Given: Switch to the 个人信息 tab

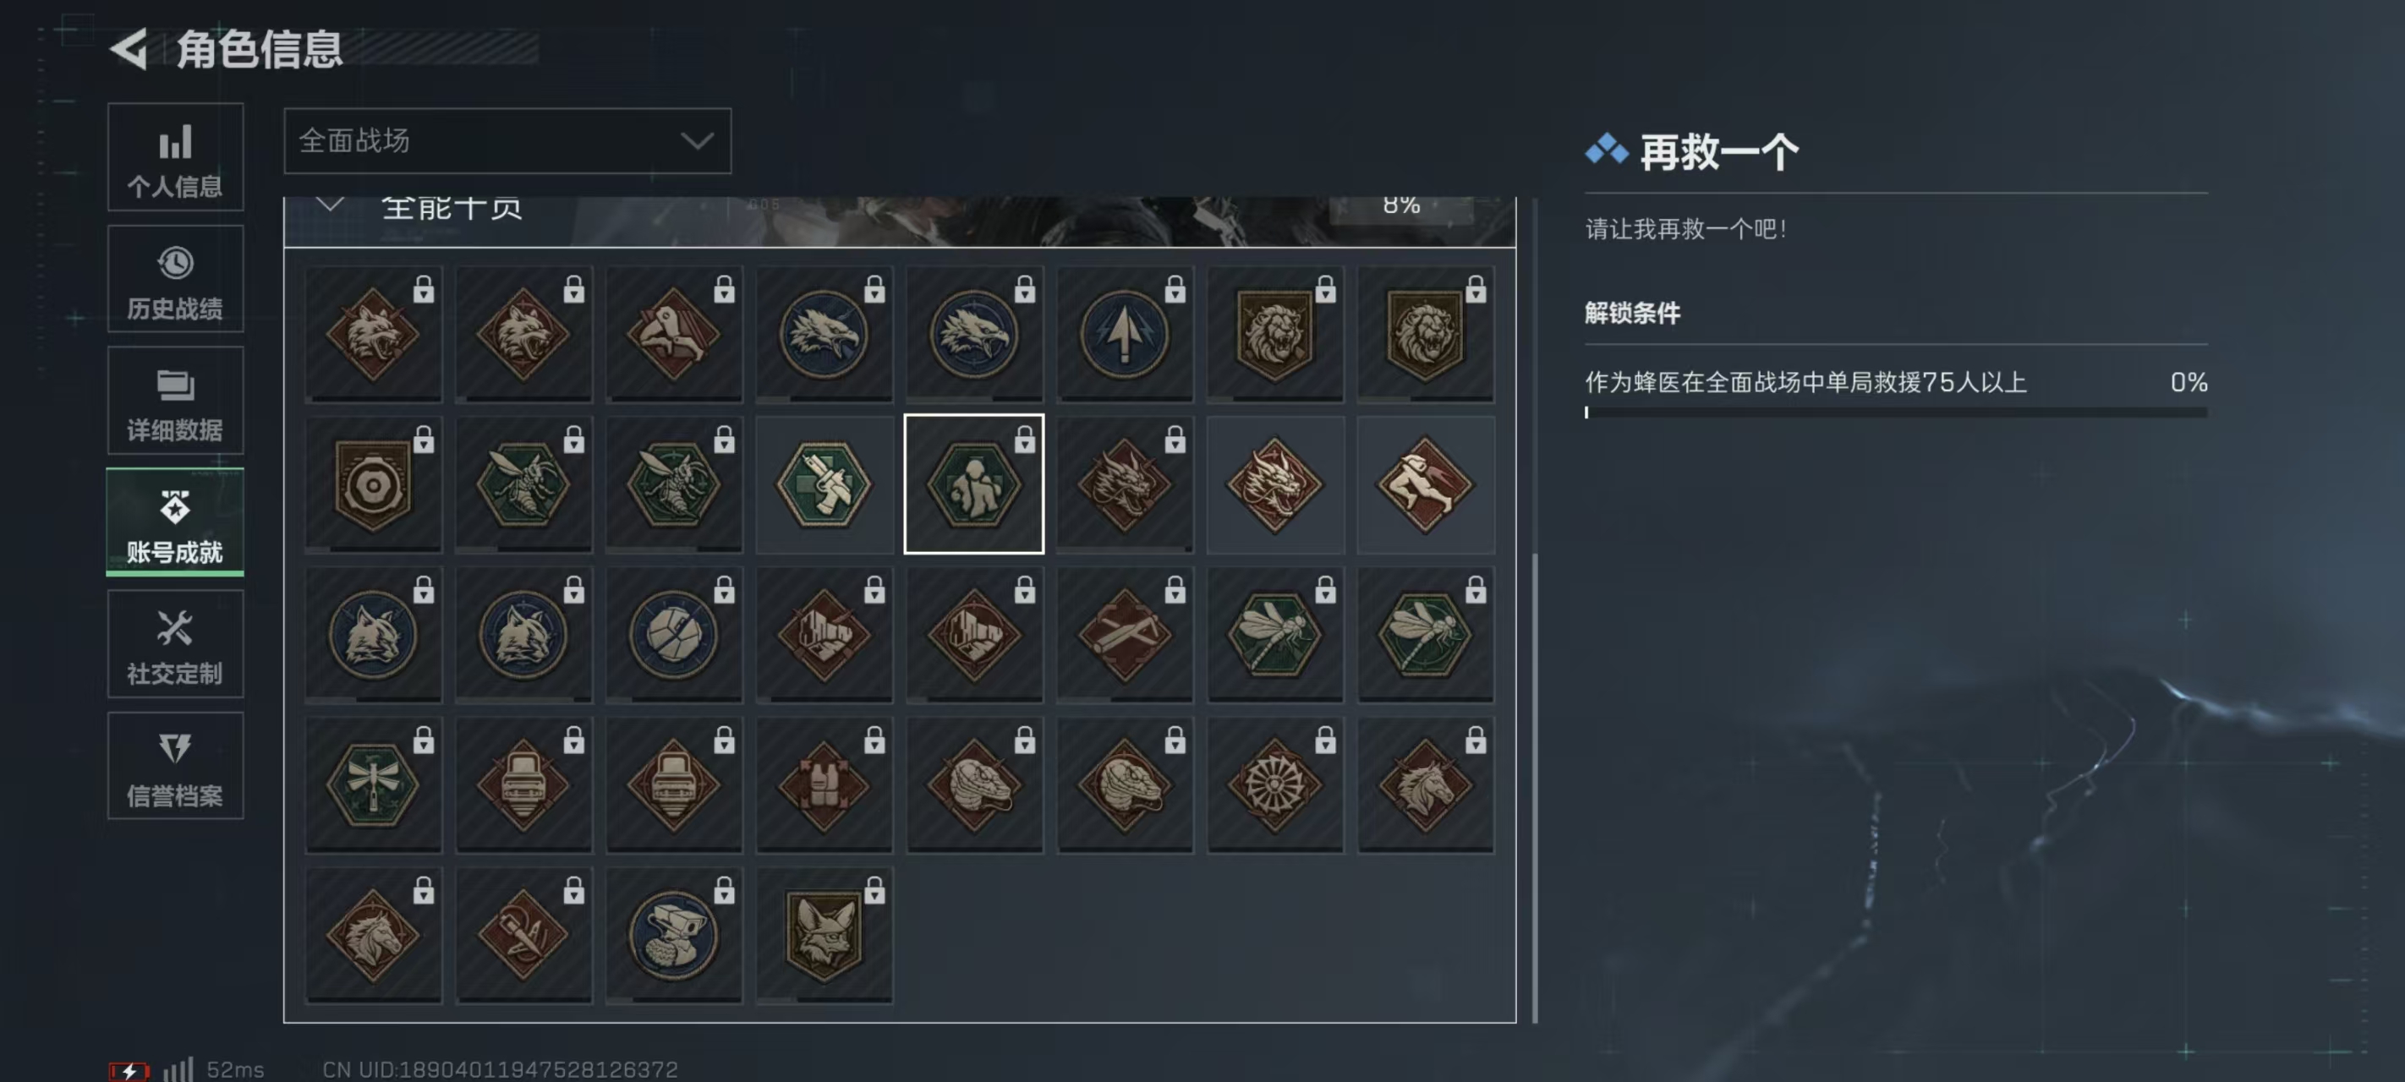Looking at the screenshot, I should pos(176,157).
